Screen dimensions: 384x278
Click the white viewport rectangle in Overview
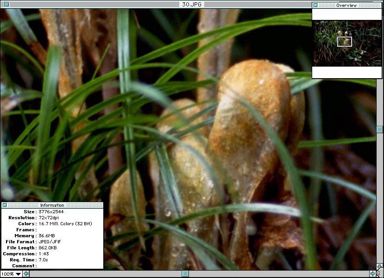[345, 42]
